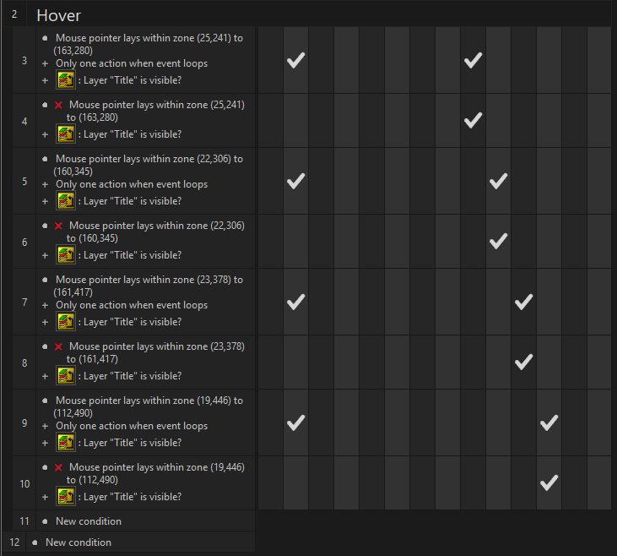Select event line number 10
This screenshot has width=617, height=556.
[24, 483]
